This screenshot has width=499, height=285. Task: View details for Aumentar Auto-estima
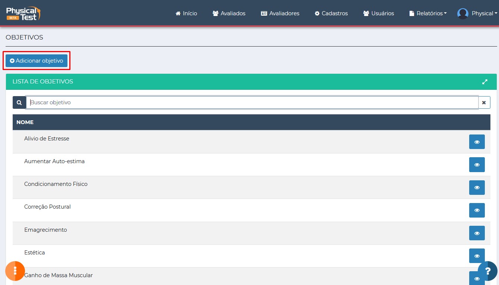tap(477, 165)
